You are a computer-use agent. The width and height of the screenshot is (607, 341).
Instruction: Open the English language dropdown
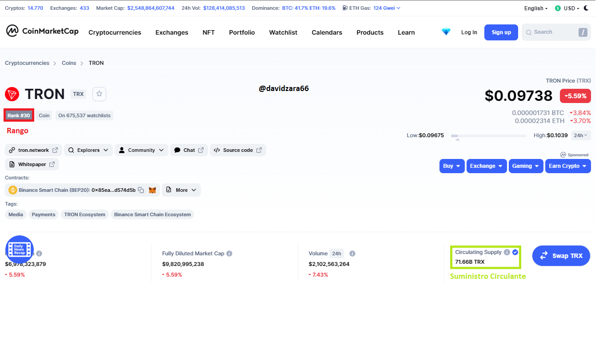(535, 8)
